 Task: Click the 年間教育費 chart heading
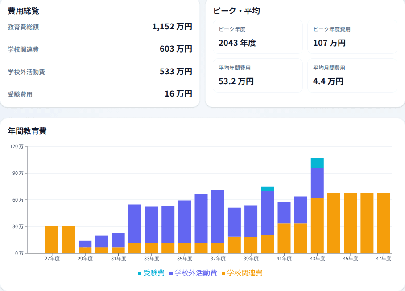27,131
